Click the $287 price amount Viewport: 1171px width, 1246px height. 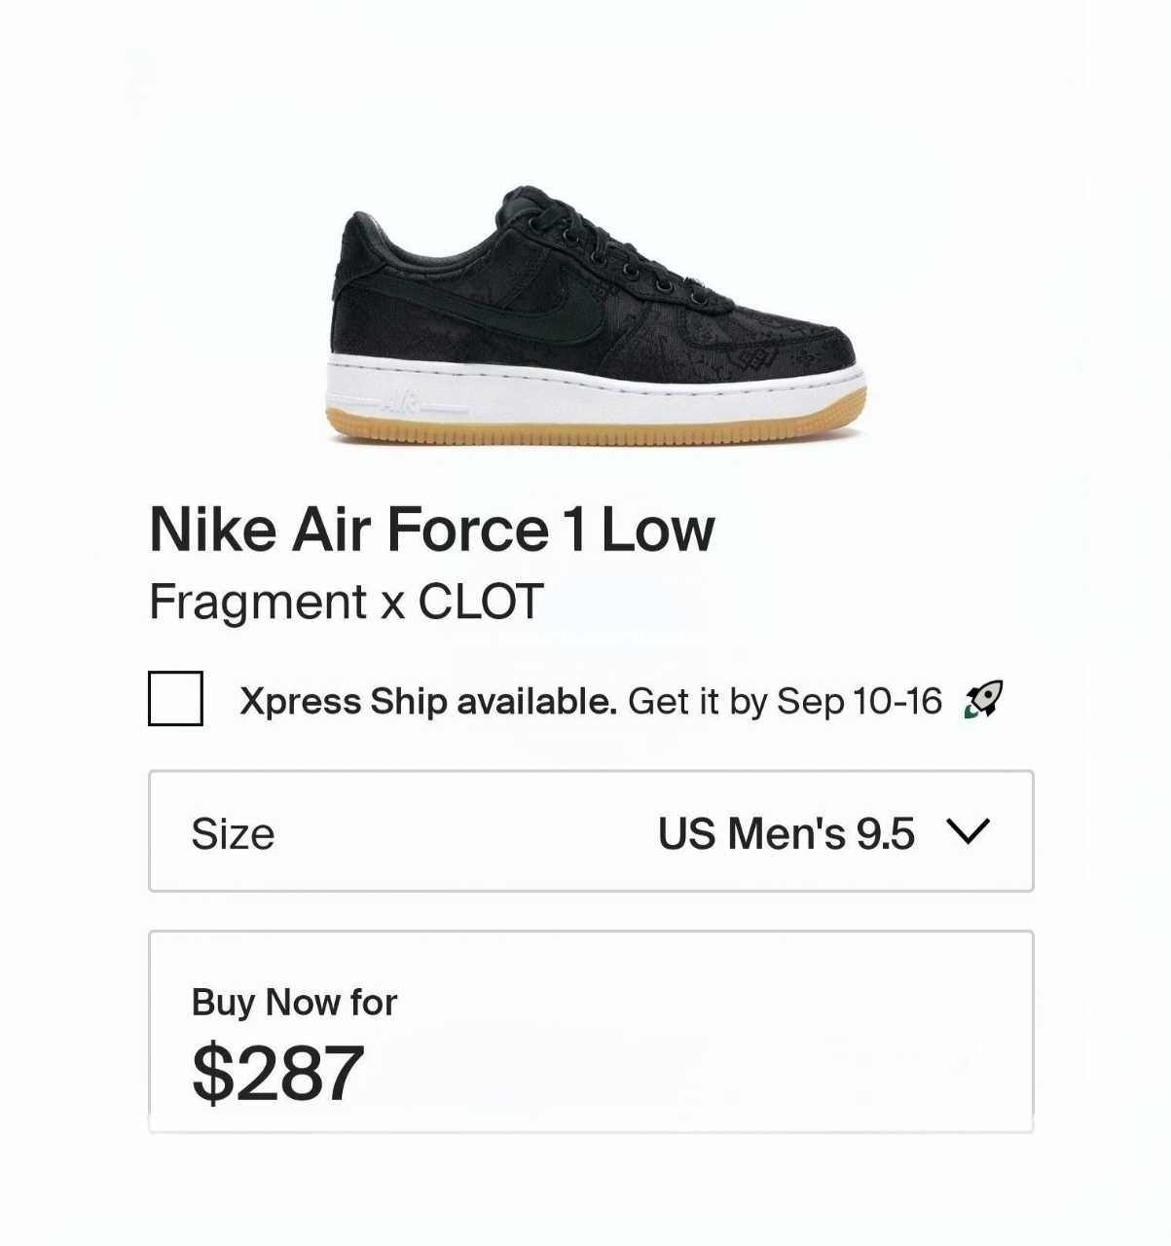[x=278, y=1074]
